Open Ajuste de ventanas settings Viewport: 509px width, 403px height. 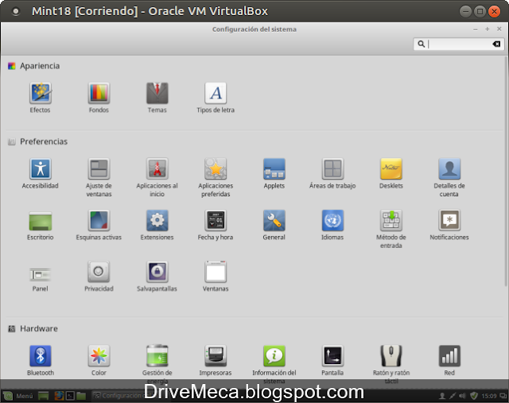pyautogui.click(x=99, y=177)
